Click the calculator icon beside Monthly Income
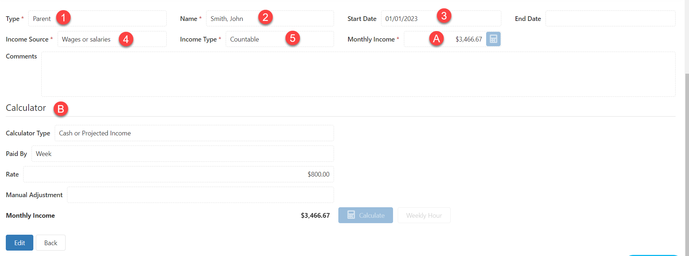The image size is (689, 256). (x=493, y=39)
